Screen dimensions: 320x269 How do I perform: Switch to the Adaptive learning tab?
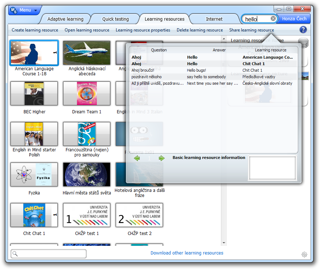[65, 19]
